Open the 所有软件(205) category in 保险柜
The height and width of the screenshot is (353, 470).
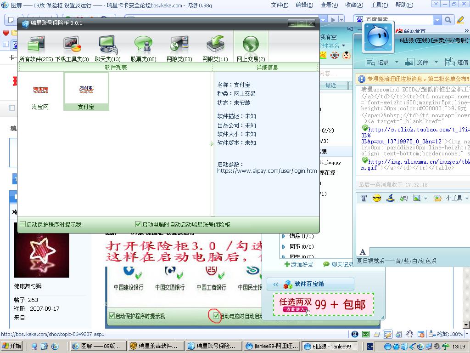pos(36,48)
